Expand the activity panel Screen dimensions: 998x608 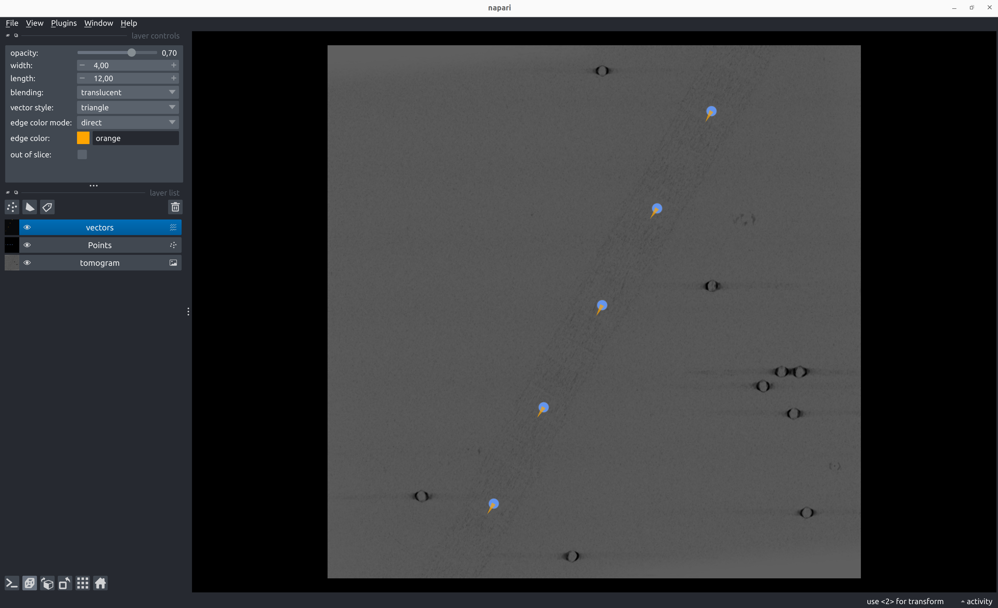coord(976,601)
